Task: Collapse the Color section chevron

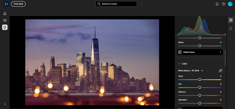Action: coord(179,64)
